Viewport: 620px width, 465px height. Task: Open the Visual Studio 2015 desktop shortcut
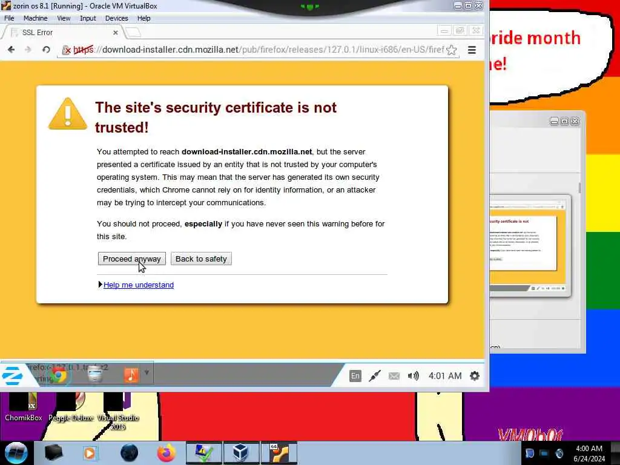click(118, 411)
